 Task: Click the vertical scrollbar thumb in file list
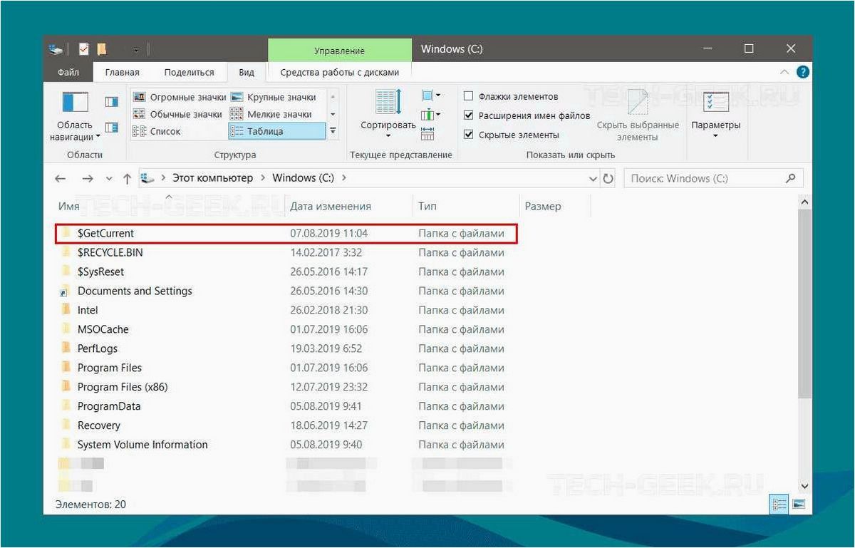tap(805, 304)
